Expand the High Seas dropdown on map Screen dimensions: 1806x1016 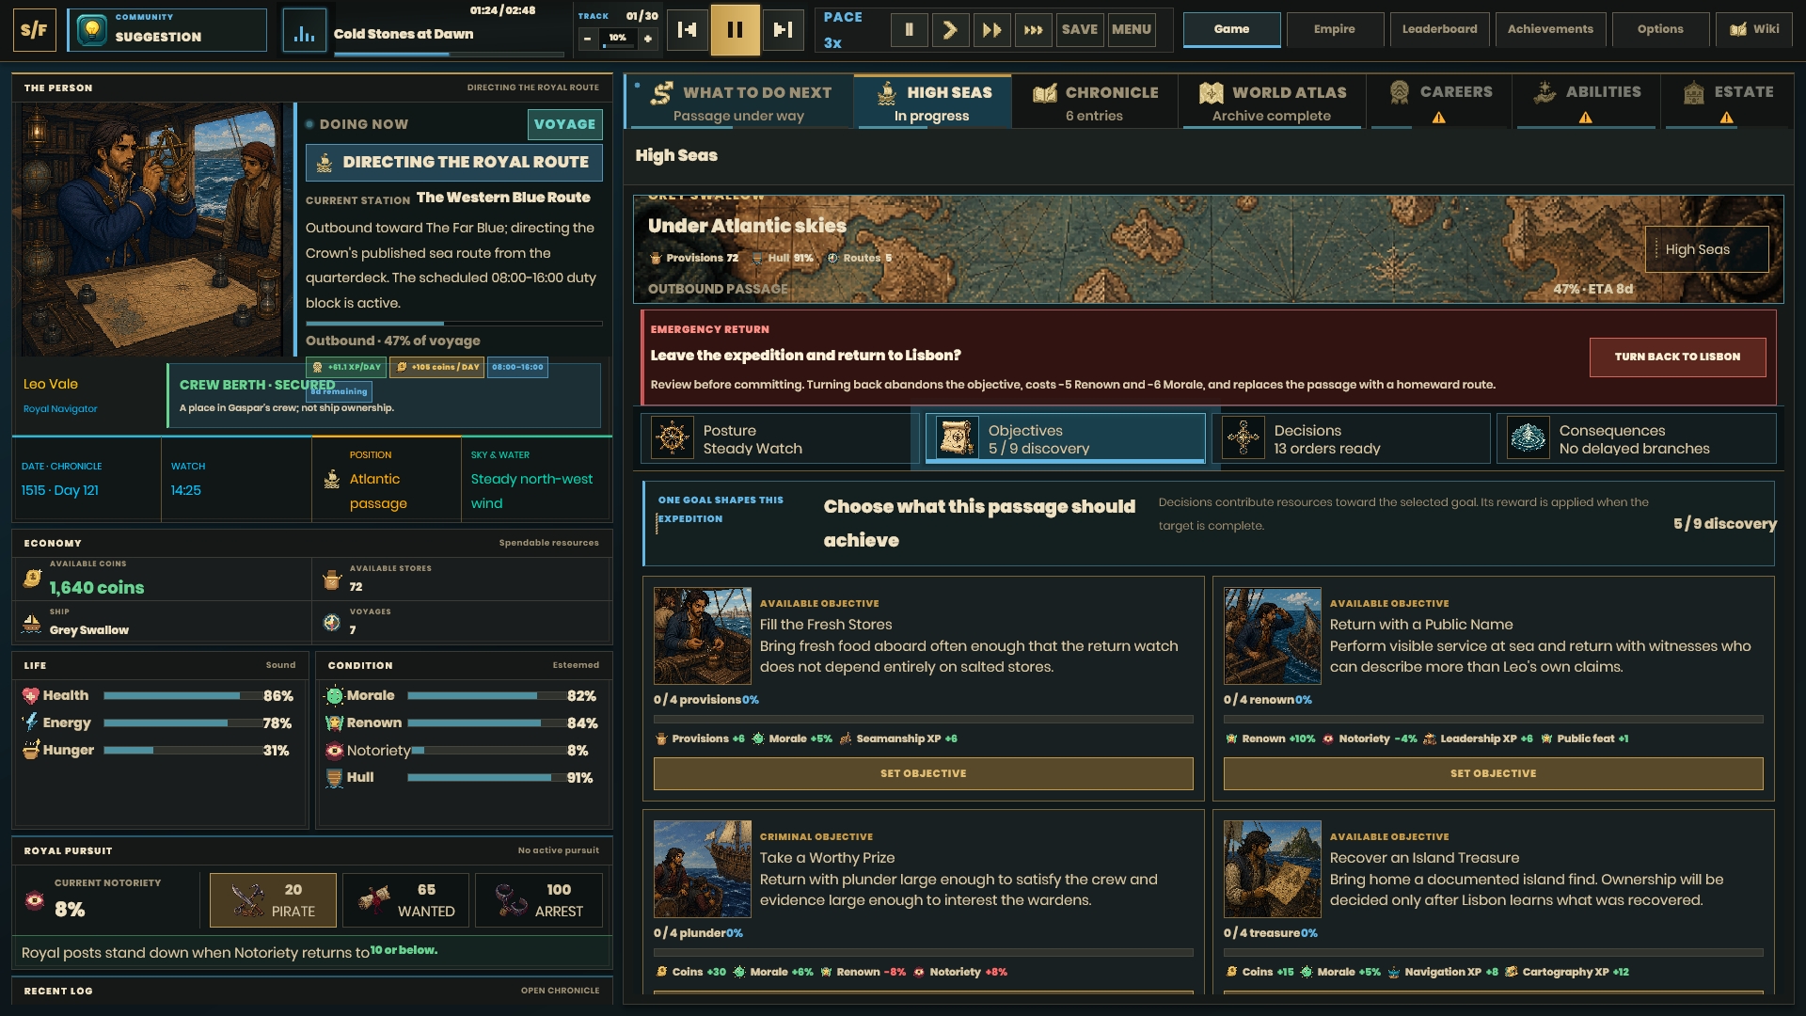pos(1706,249)
